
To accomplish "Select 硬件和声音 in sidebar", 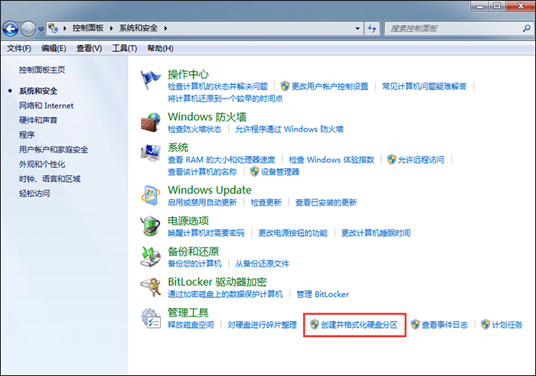I will tap(38, 120).
